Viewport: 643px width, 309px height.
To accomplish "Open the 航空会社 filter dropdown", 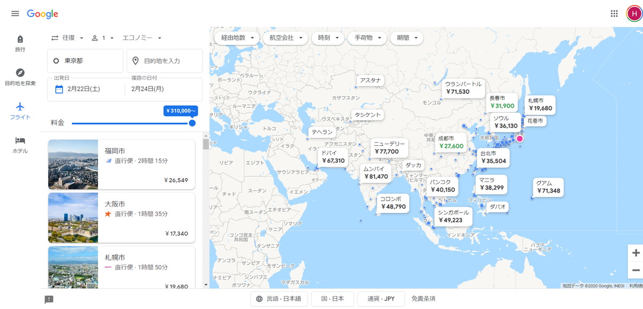I will coord(286,38).
